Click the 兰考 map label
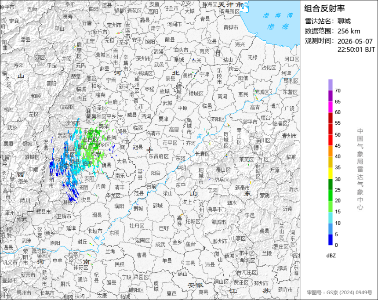This screenshot has width=378, height=300. pyautogui.click(x=110, y=251)
